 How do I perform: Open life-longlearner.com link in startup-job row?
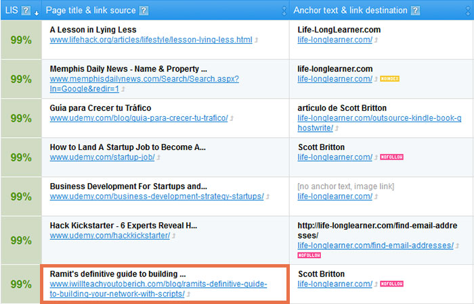(335, 157)
